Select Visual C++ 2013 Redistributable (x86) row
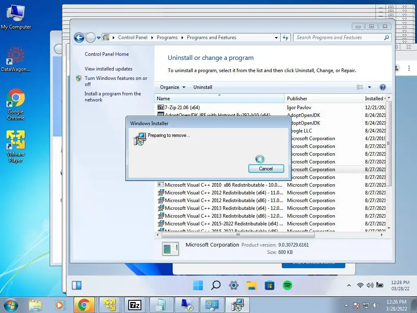Screen dimensions: 417x313 coord(220,216)
